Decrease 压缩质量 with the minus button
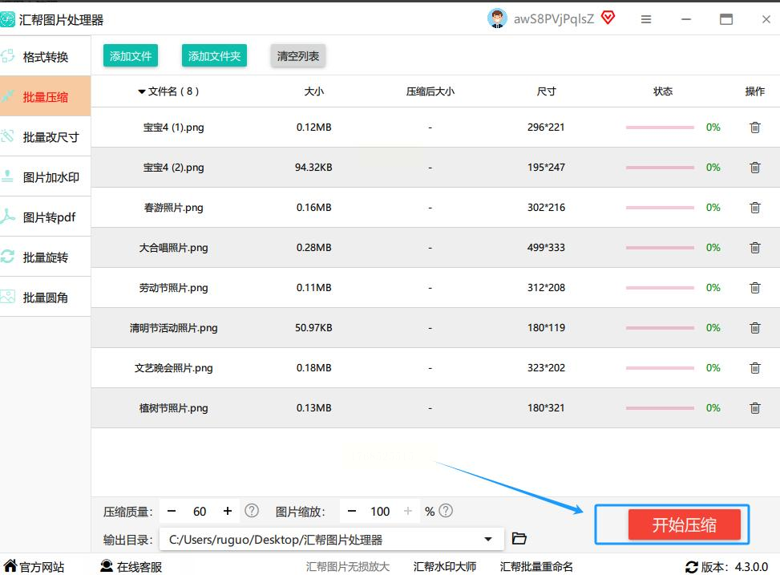This screenshot has width=780, height=575. (172, 512)
